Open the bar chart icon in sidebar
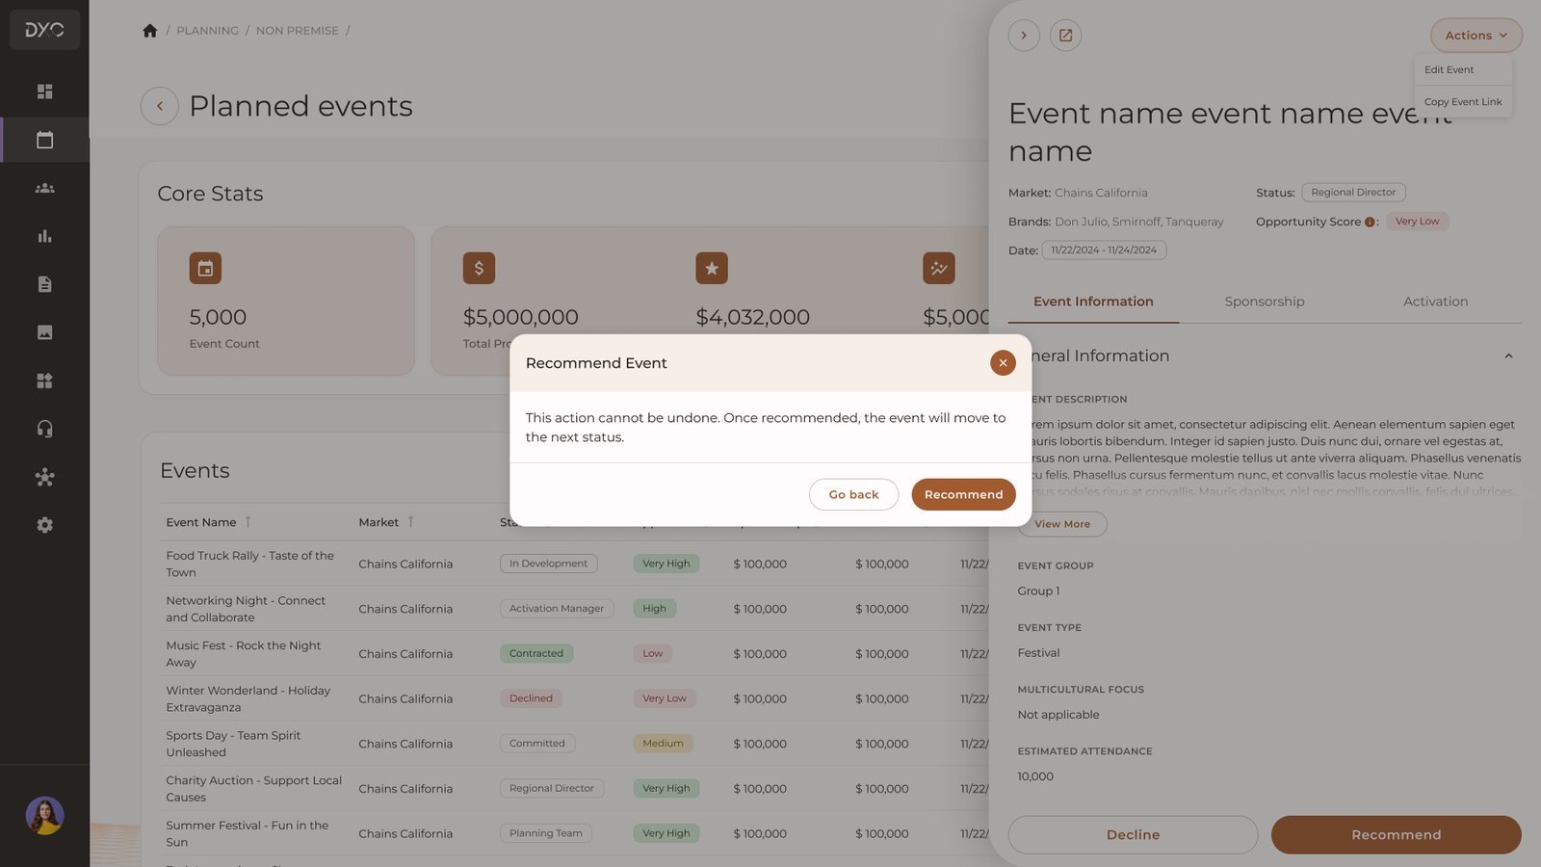Viewport: 1541px width, 867px height. tap(44, 236)
